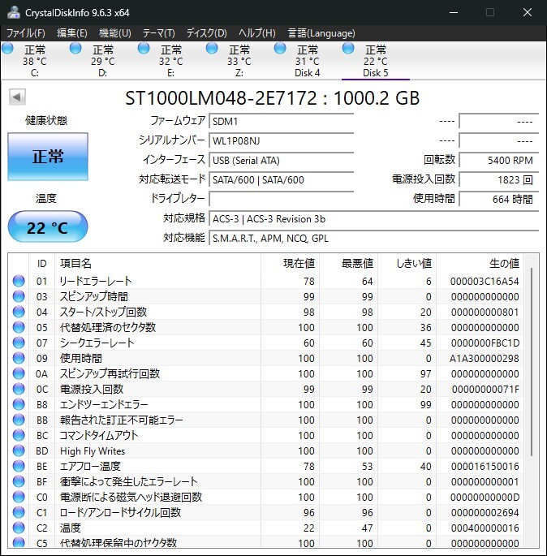Open the ファイル(F) menu
This screenshot has width=547, height=556.
[26, 32]
